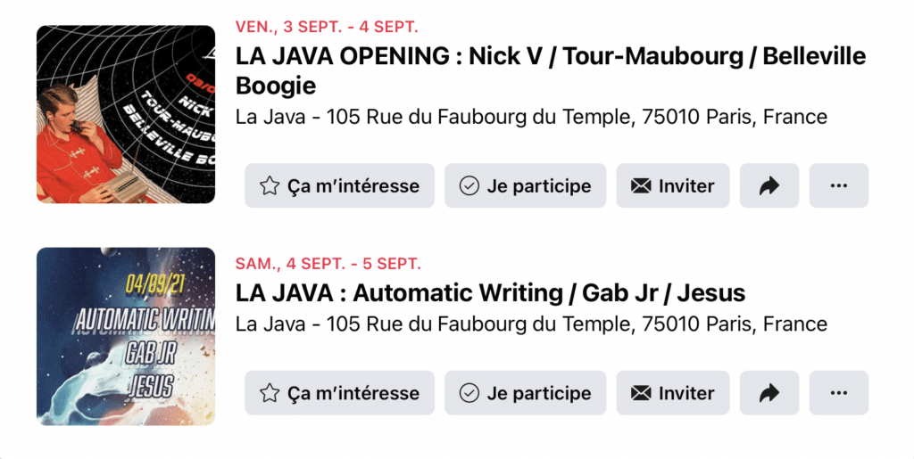
Task: Toggle Je participe for Automatic Writing event
Action: [x=525, y=393]
